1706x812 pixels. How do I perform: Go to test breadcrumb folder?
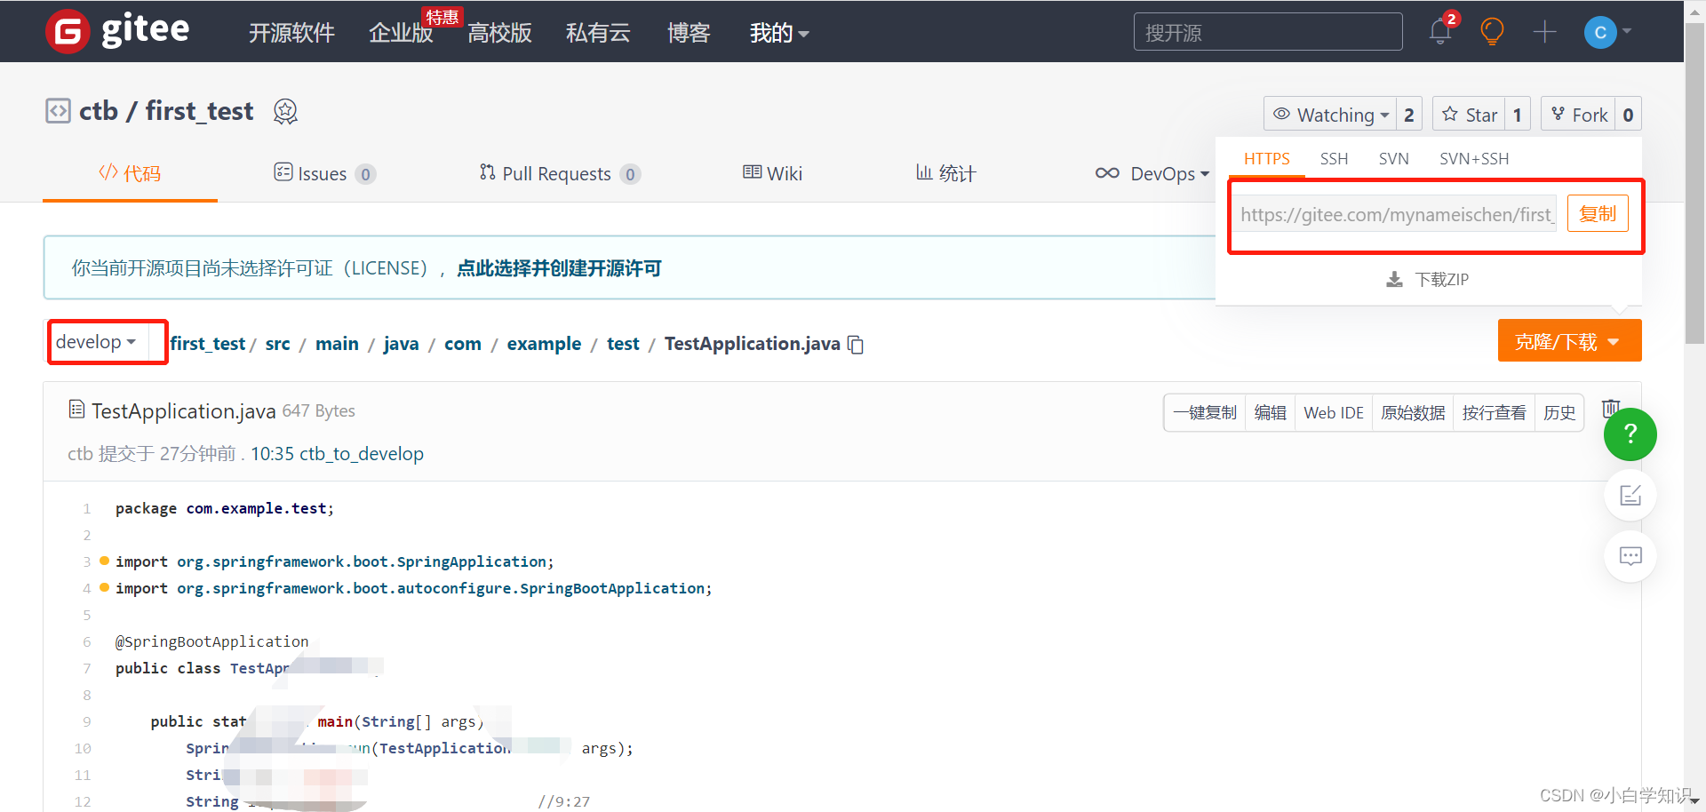(623, 344)
